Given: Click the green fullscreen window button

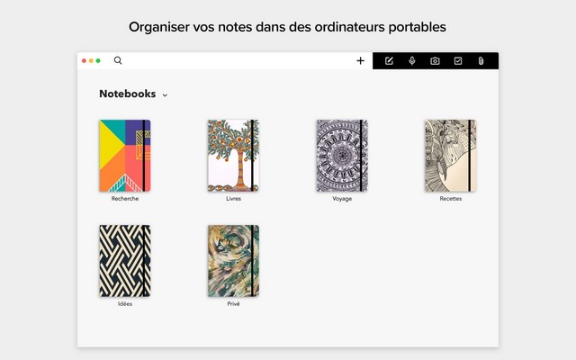Looking at the screenshot, I should click(98, 60).
